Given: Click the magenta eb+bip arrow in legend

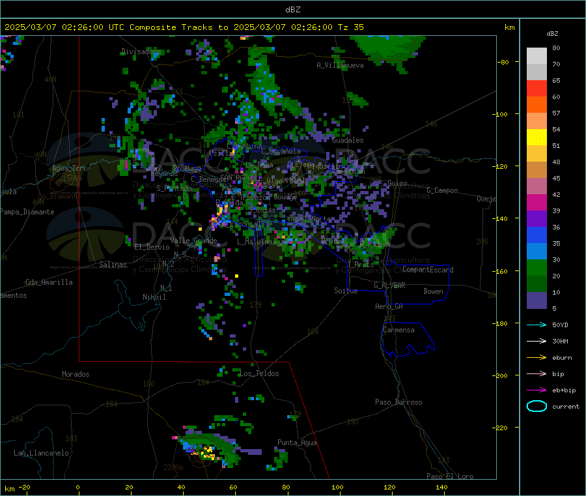Looking at the screenshot, I should tap(537, 390).
